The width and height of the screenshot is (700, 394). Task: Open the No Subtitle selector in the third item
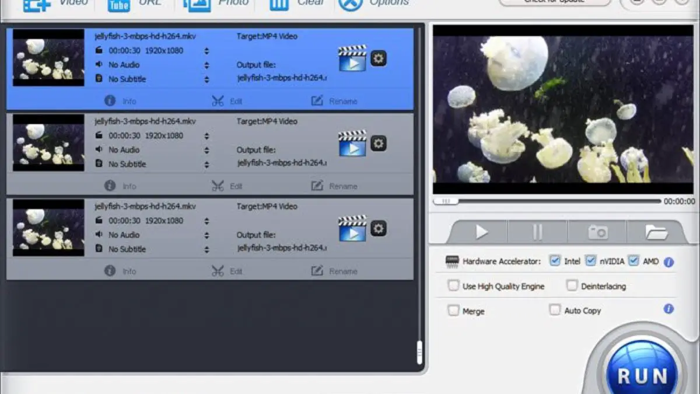pos(206,249)
